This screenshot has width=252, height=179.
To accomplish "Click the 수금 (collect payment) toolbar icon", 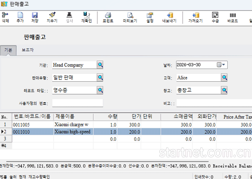I will (215, 17).
